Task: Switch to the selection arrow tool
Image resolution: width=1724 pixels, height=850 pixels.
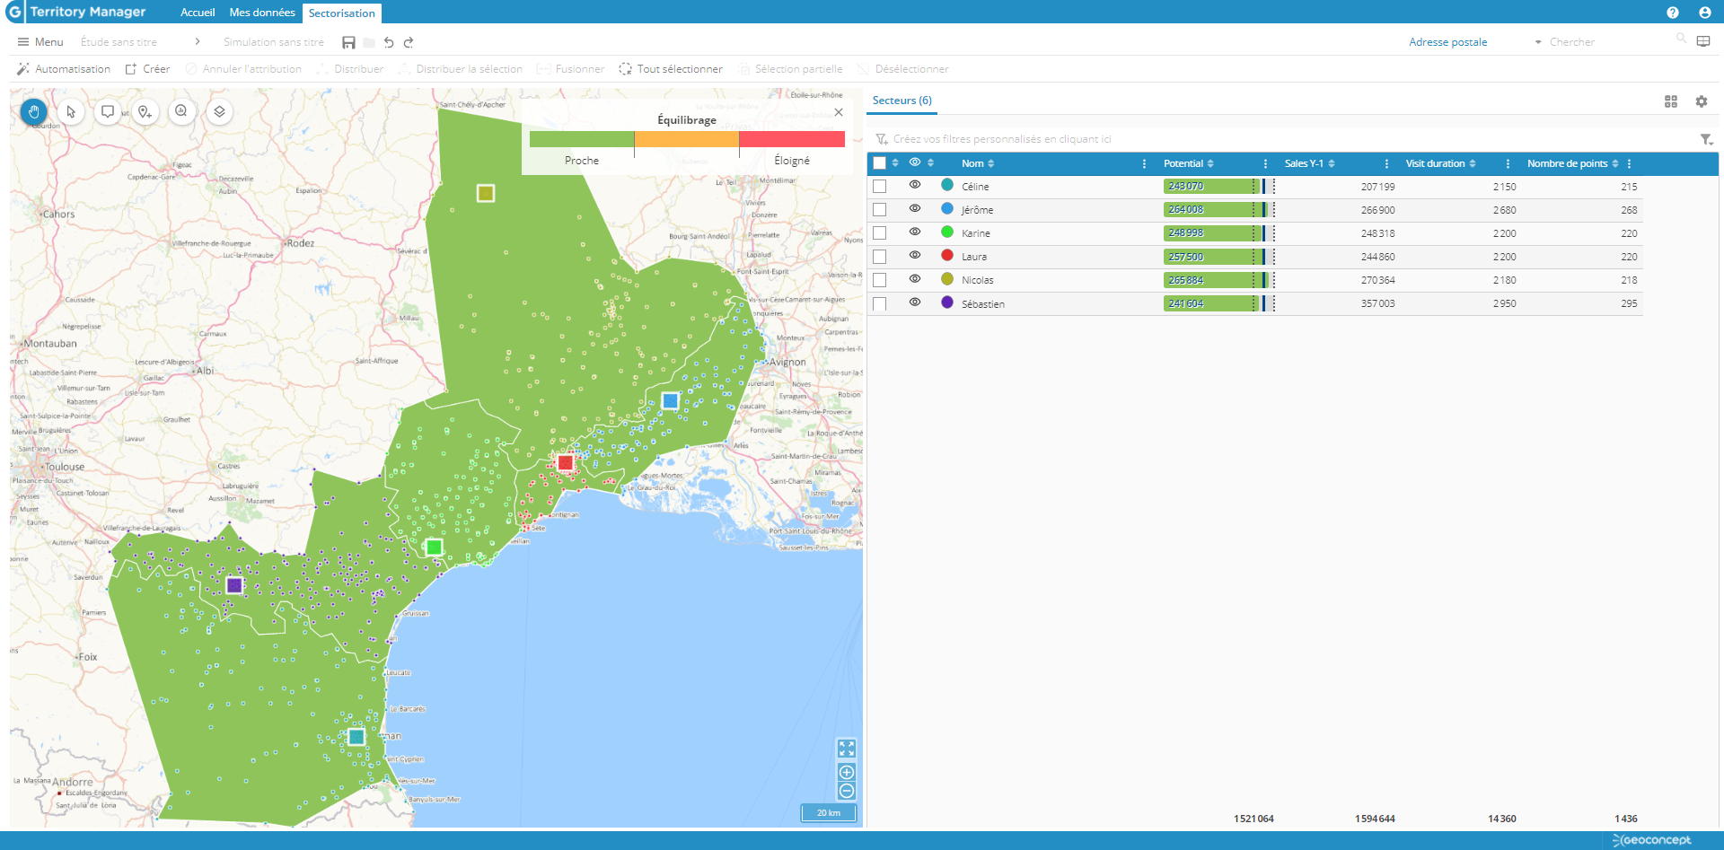Action: (x=71, y=112)
